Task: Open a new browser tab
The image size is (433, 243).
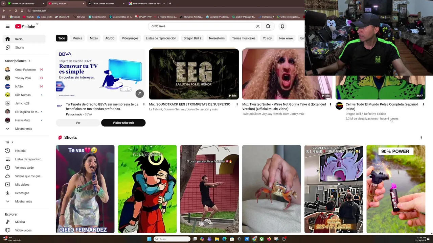Action: point(170,3)
